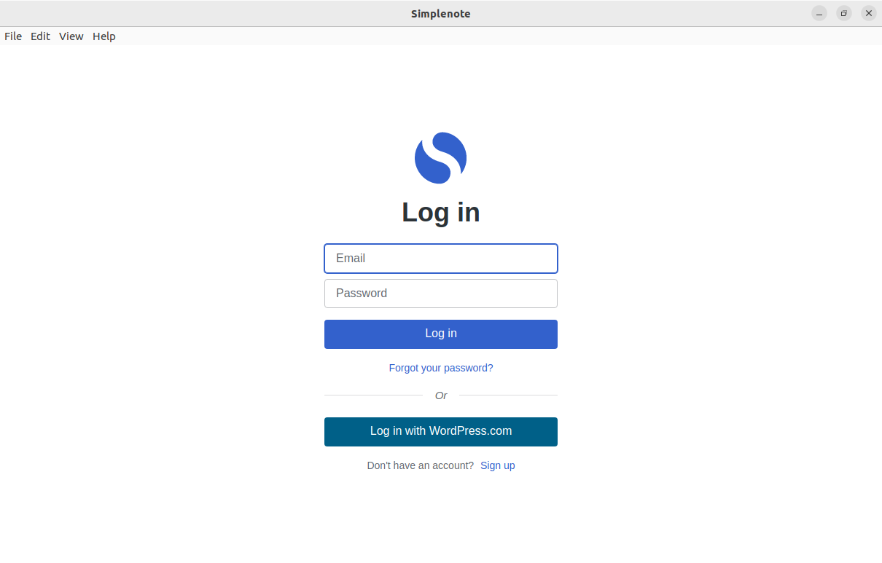Maximize the Simplenote window
882x563 pixels.
[844, 13]
